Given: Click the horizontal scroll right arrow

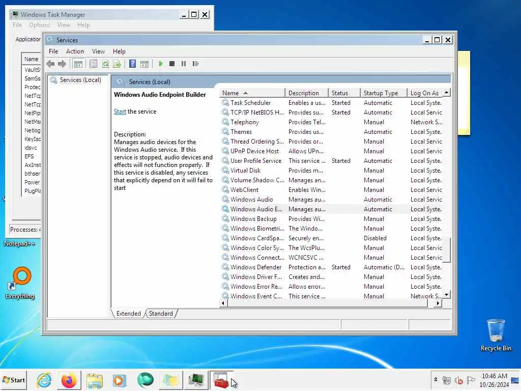Looking at the screenshot, I should pyautogui.click(x=438, y=303).
